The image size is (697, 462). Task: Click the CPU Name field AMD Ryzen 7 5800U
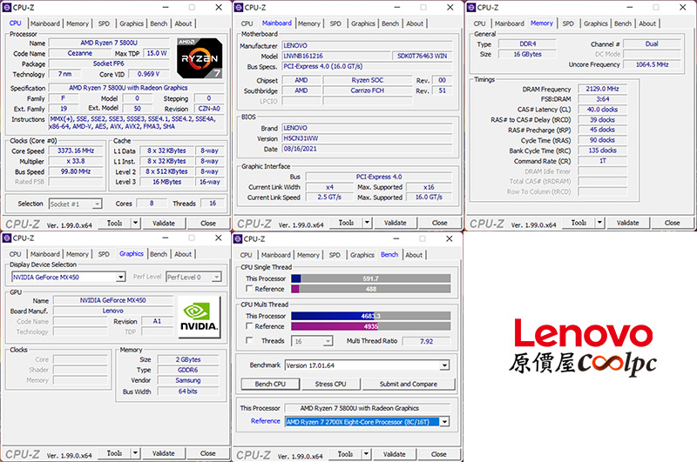pos(109,43)
